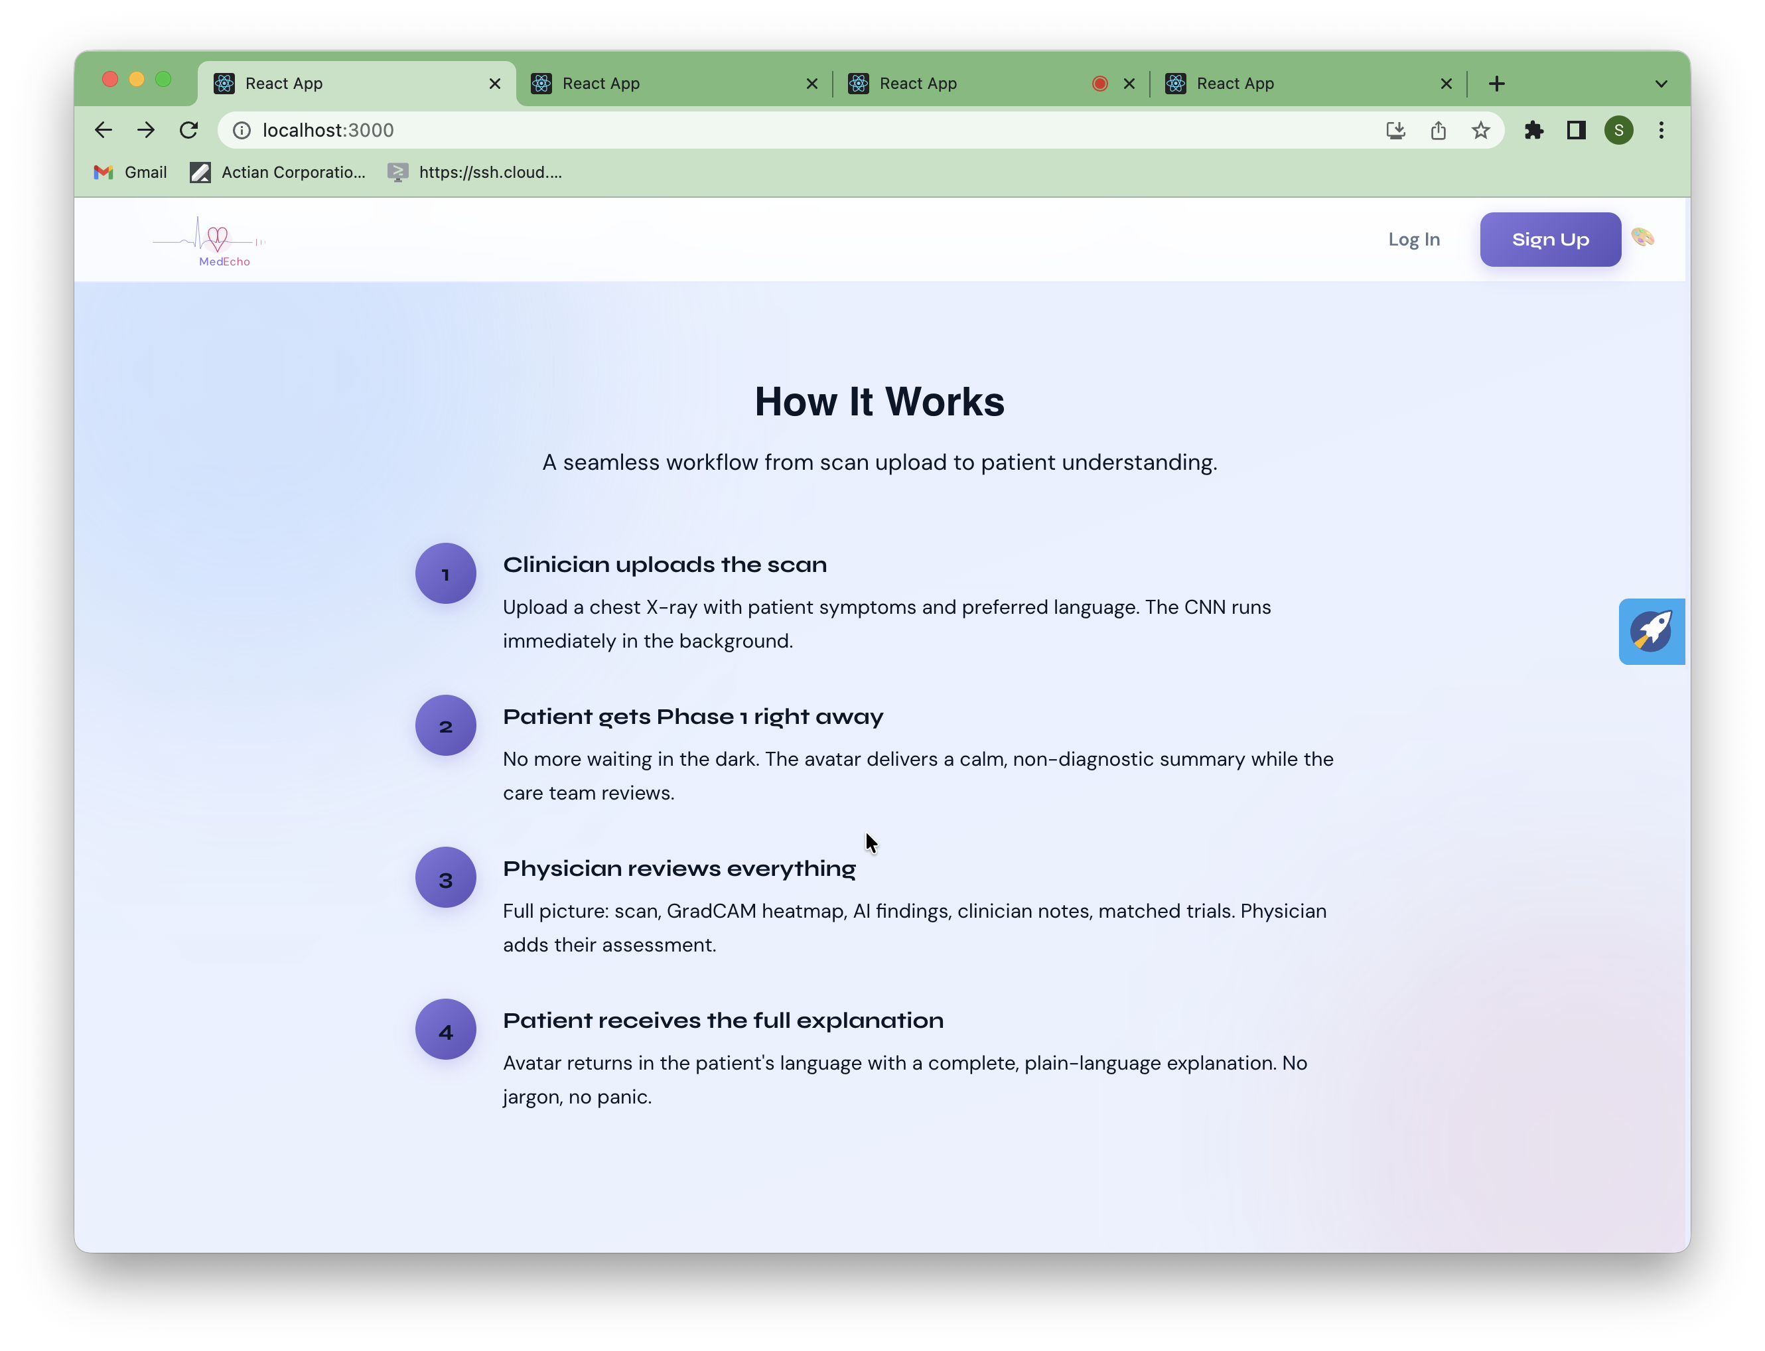The height and width of the screenshot is (1351, 1765).
Task: Go back to previous page
Action: point(103,130)
